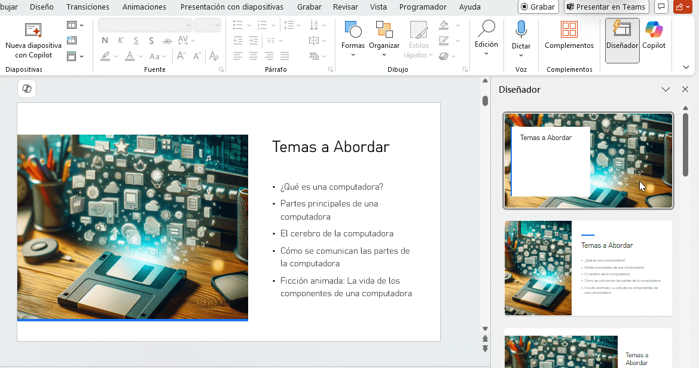
Task: Open Diseñador pane options chevron
Action: [x=666, y=90]
